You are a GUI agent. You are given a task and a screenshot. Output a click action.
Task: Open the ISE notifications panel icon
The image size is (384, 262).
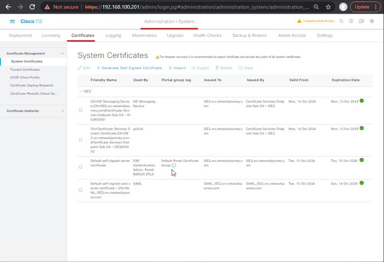(361, 21)
